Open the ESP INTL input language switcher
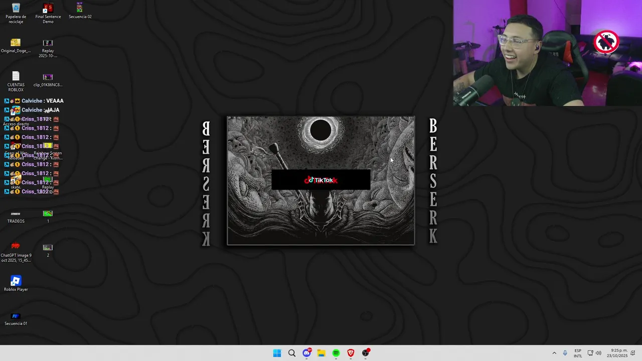 [x=578, y=353]
